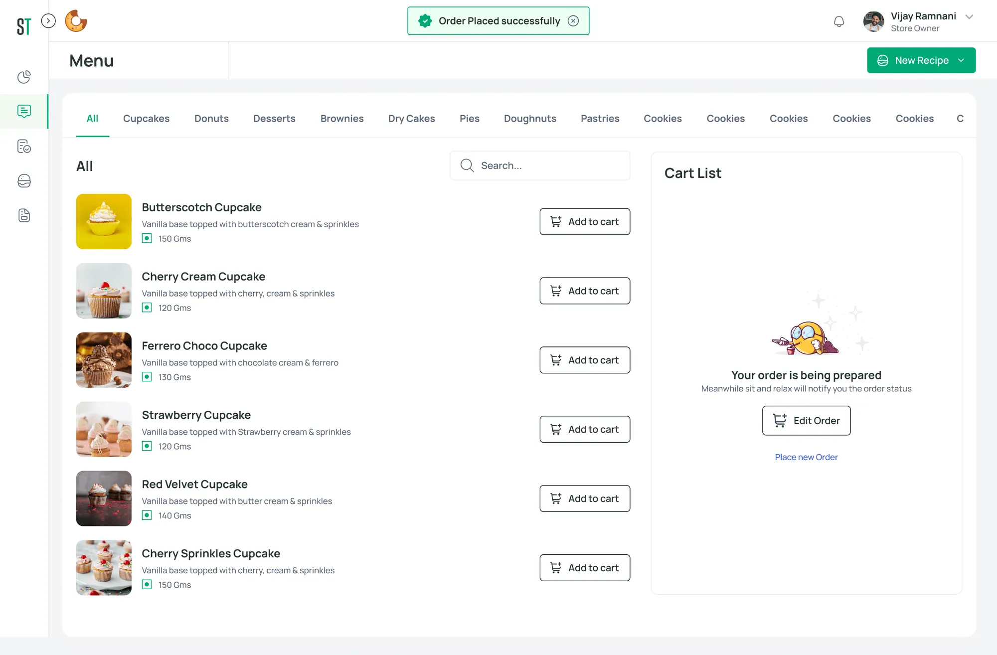Switch to the Pies tab
The image size is (997, 655).
coord(470,119)
